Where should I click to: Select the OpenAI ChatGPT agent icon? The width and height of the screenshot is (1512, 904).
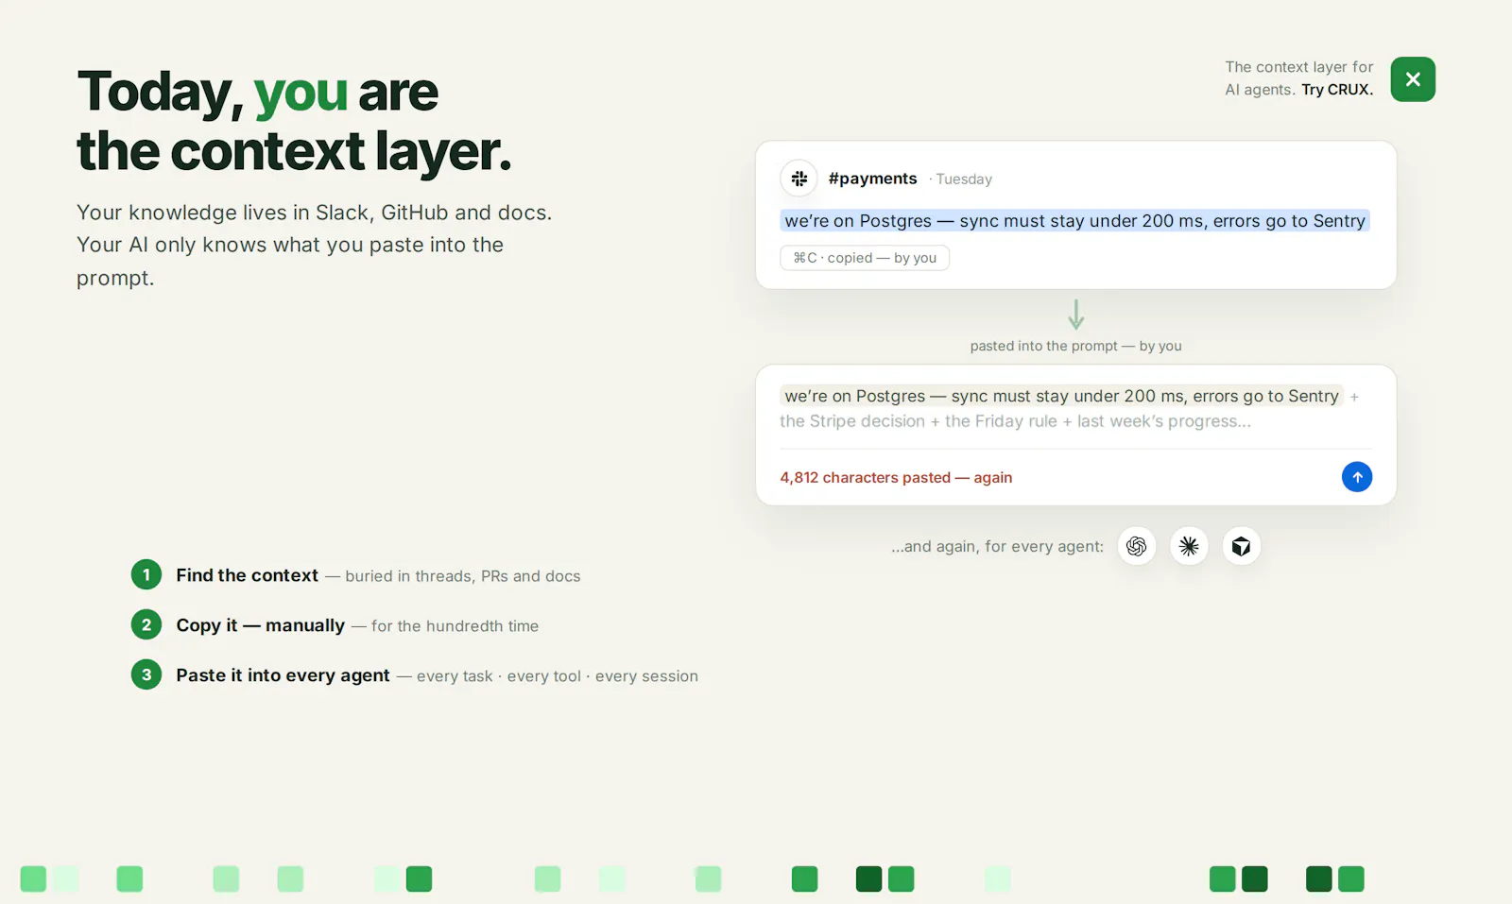pyautogui.click(x=1137, y=546)
